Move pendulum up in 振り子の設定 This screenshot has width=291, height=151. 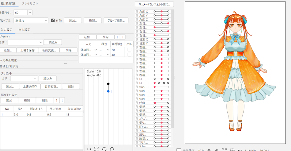[x=56, y=100]
